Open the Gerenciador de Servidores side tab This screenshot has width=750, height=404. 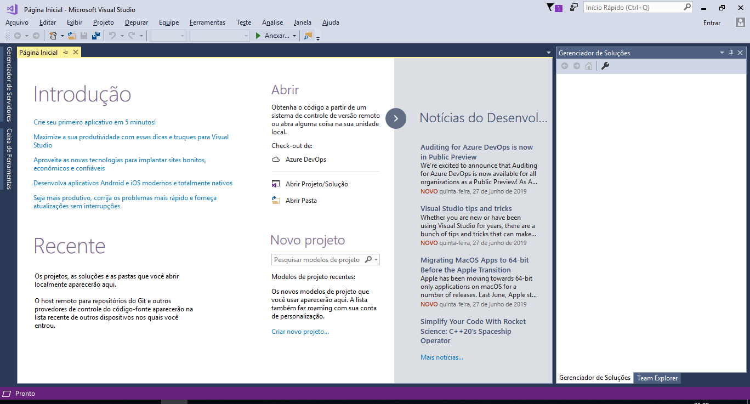coord(8,84)
